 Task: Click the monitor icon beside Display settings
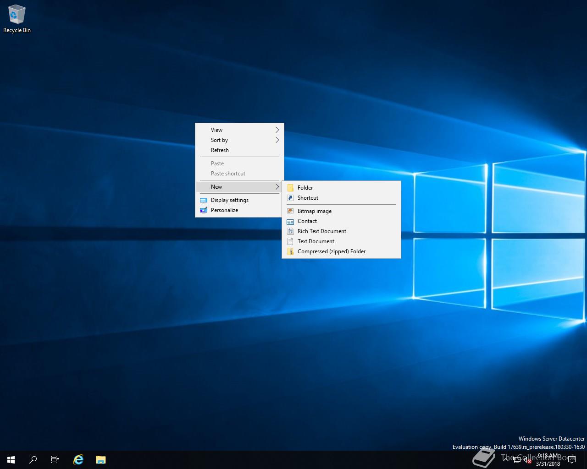tap(204, 200)
